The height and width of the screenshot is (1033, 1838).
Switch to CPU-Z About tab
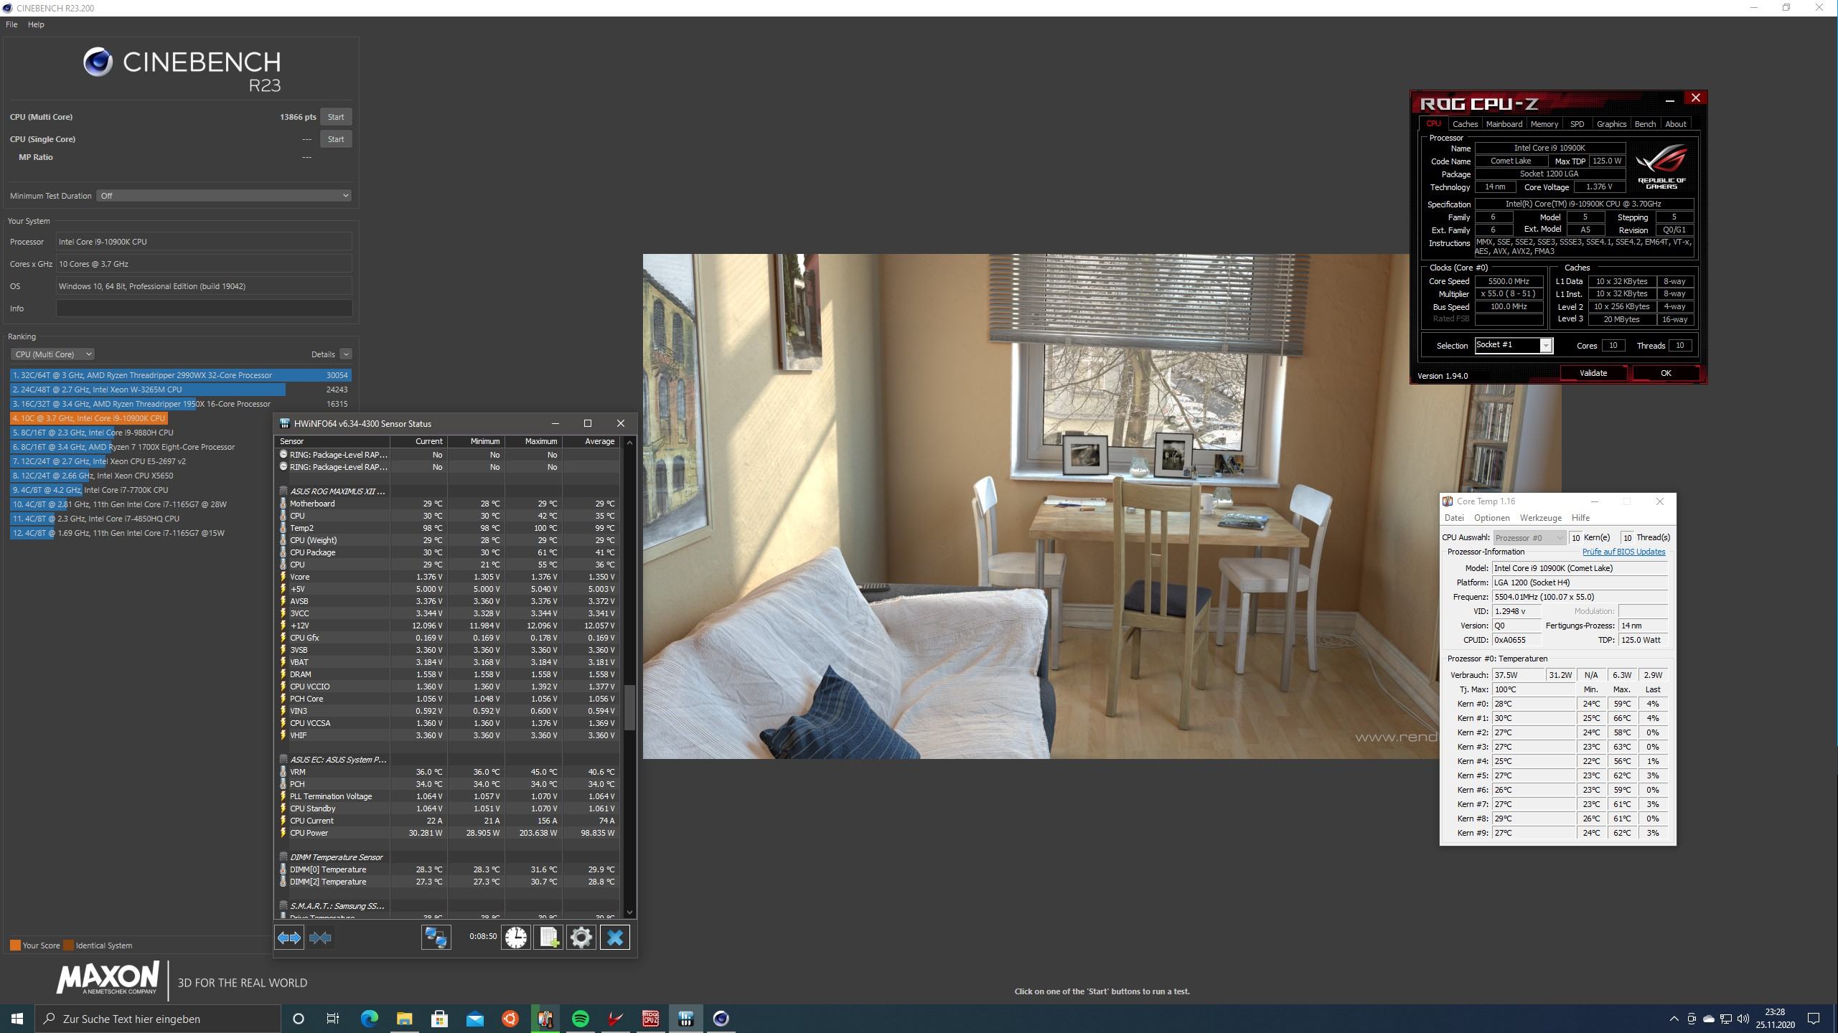coord(1675,124)
